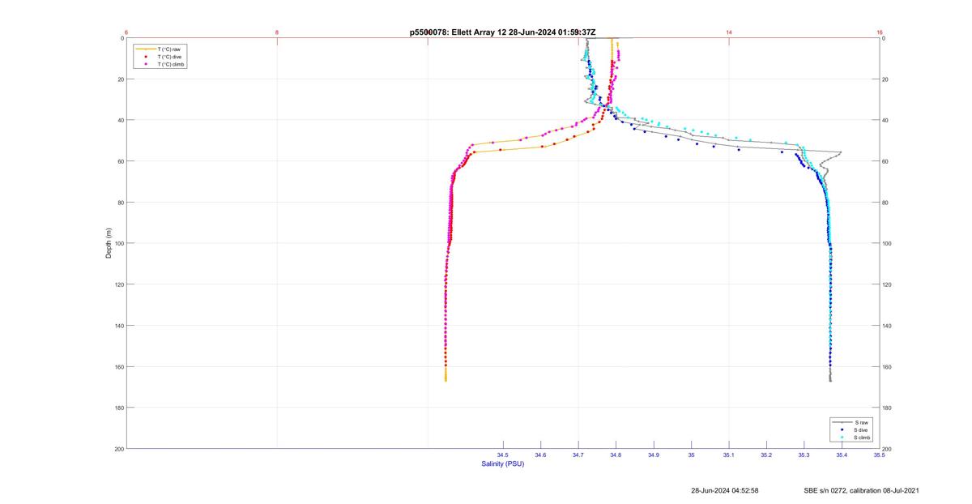
Task: Click the 'Salinity (PSU)' axis label
Action: (503, 463)
